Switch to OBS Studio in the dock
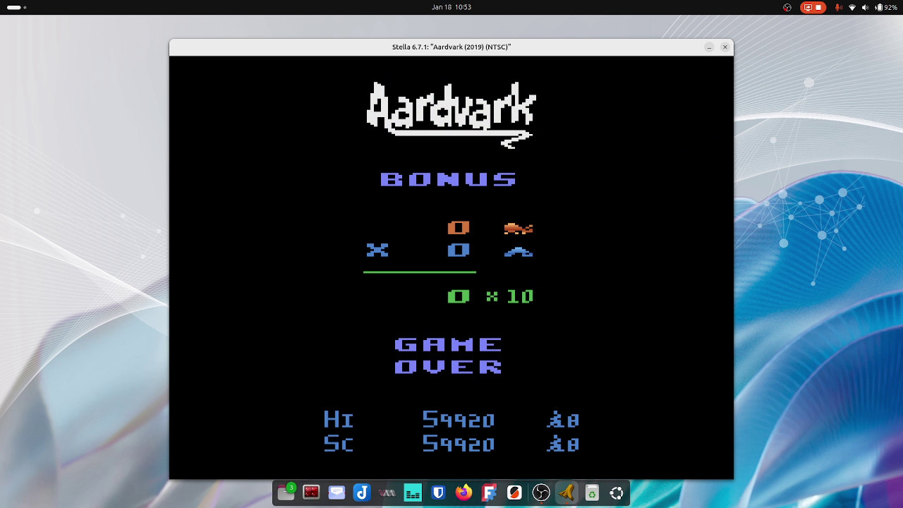 541,492
